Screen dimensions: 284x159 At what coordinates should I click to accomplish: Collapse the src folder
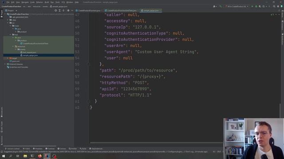point(8,23)
